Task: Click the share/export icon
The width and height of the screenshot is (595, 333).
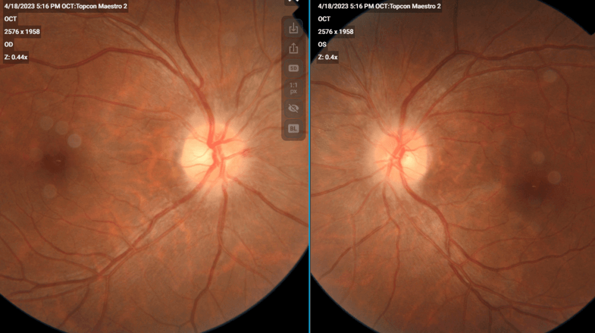Action: pyautogui.click(x=293, y=48)
